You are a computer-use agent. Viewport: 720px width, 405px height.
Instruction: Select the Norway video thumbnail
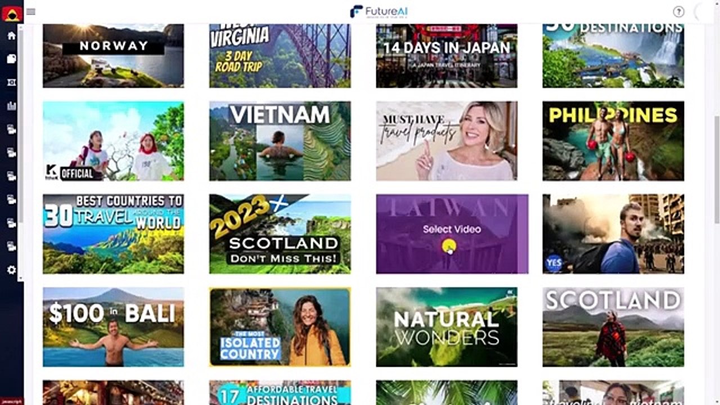pyautogui.click(x=113, y=56)
